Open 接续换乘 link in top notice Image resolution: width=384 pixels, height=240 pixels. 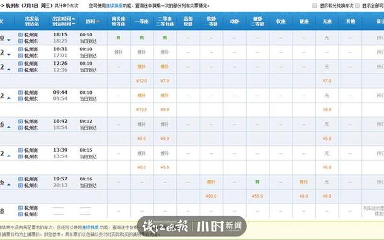pyautogui.click(x=114, y=6)
